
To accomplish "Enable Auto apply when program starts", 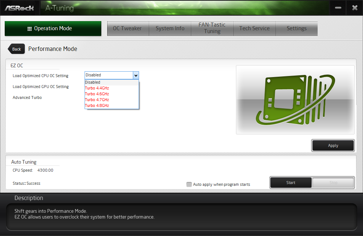I will pos(189,184).
